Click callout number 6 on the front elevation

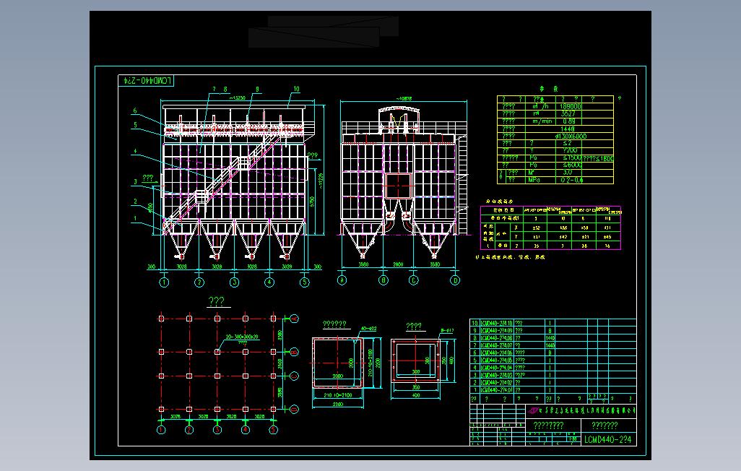(x=134, y=111)
